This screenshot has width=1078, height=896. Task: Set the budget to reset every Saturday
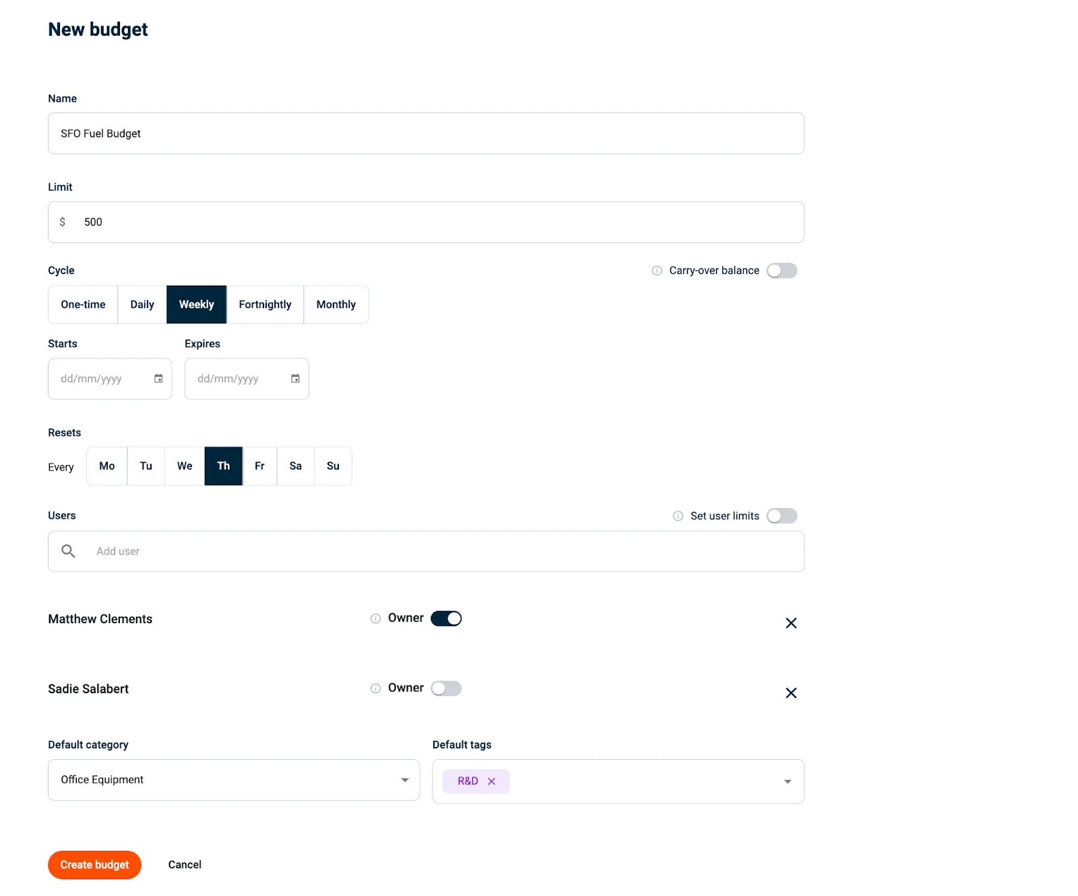pyautogui.click(x=295, y=466)
